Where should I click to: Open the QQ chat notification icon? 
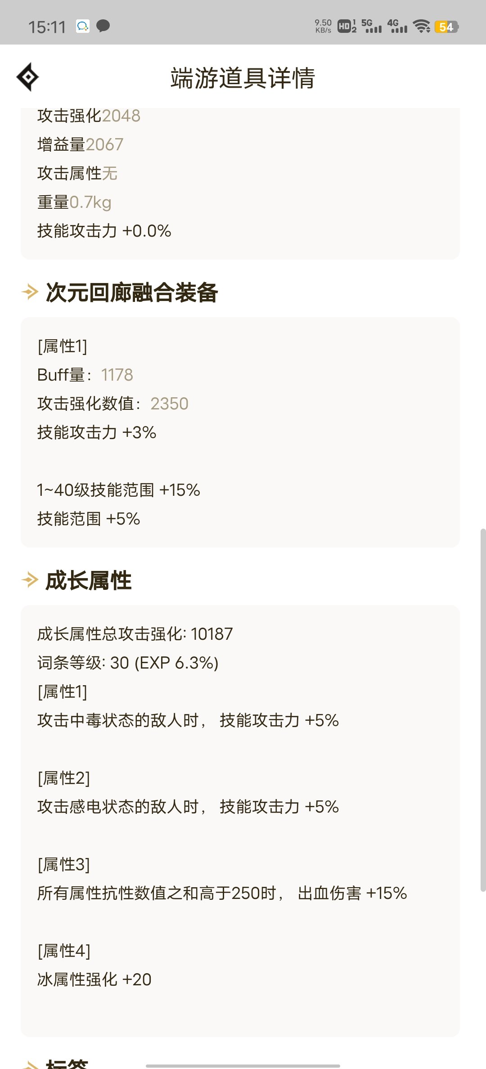pyautogui.click(x=82, y=27)
